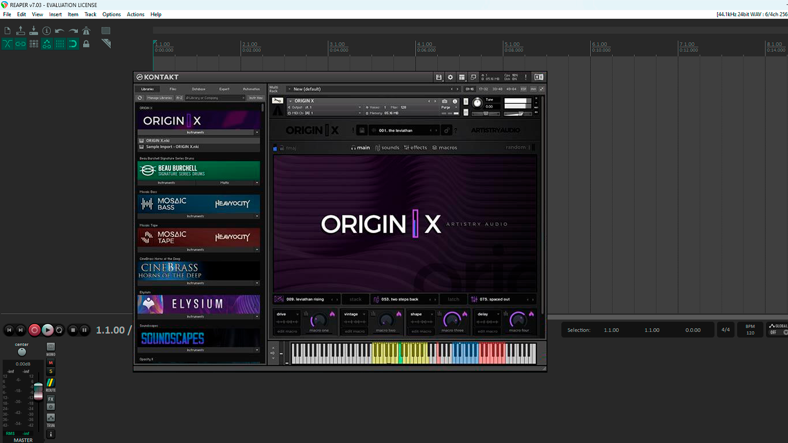Toggle envelope points move with items
The width and height of the screenshot is (788, 443).
[x=47, y=44]
